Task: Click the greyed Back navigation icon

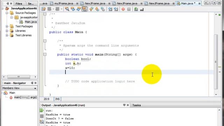Action: pos(49,9)
